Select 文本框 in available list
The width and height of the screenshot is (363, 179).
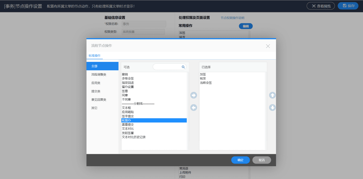(154, 108)
